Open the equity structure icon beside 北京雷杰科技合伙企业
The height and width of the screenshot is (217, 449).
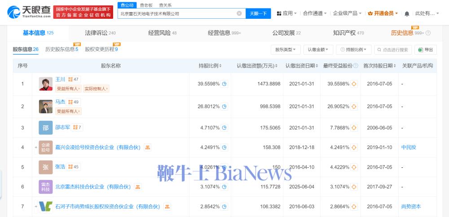coord(138,187)
